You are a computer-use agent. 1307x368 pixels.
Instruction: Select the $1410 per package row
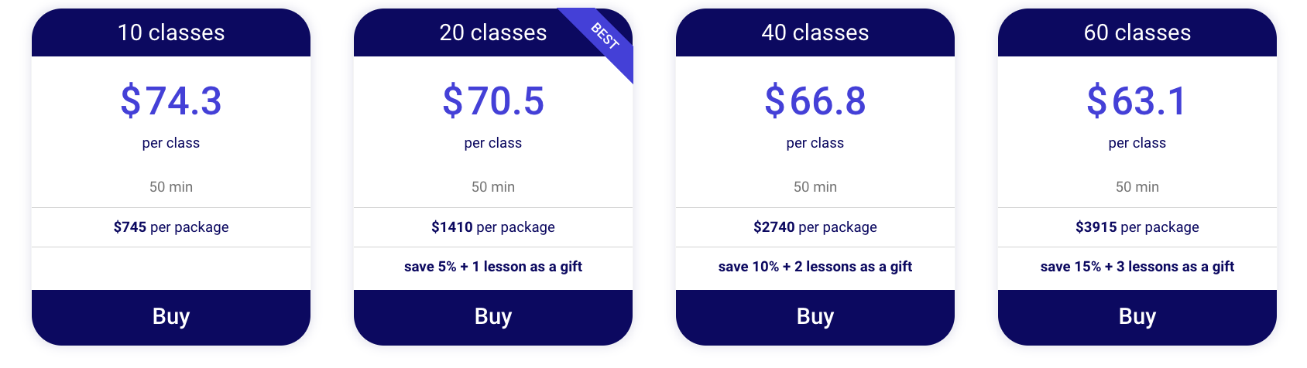click(493, 227)
